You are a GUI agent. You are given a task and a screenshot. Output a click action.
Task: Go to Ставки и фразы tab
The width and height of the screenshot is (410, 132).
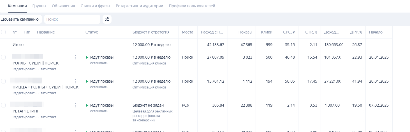[95, 6]
